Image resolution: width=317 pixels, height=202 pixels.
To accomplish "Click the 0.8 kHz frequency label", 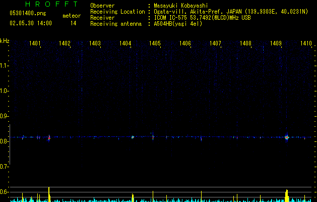I will click(x=4, y=141).
